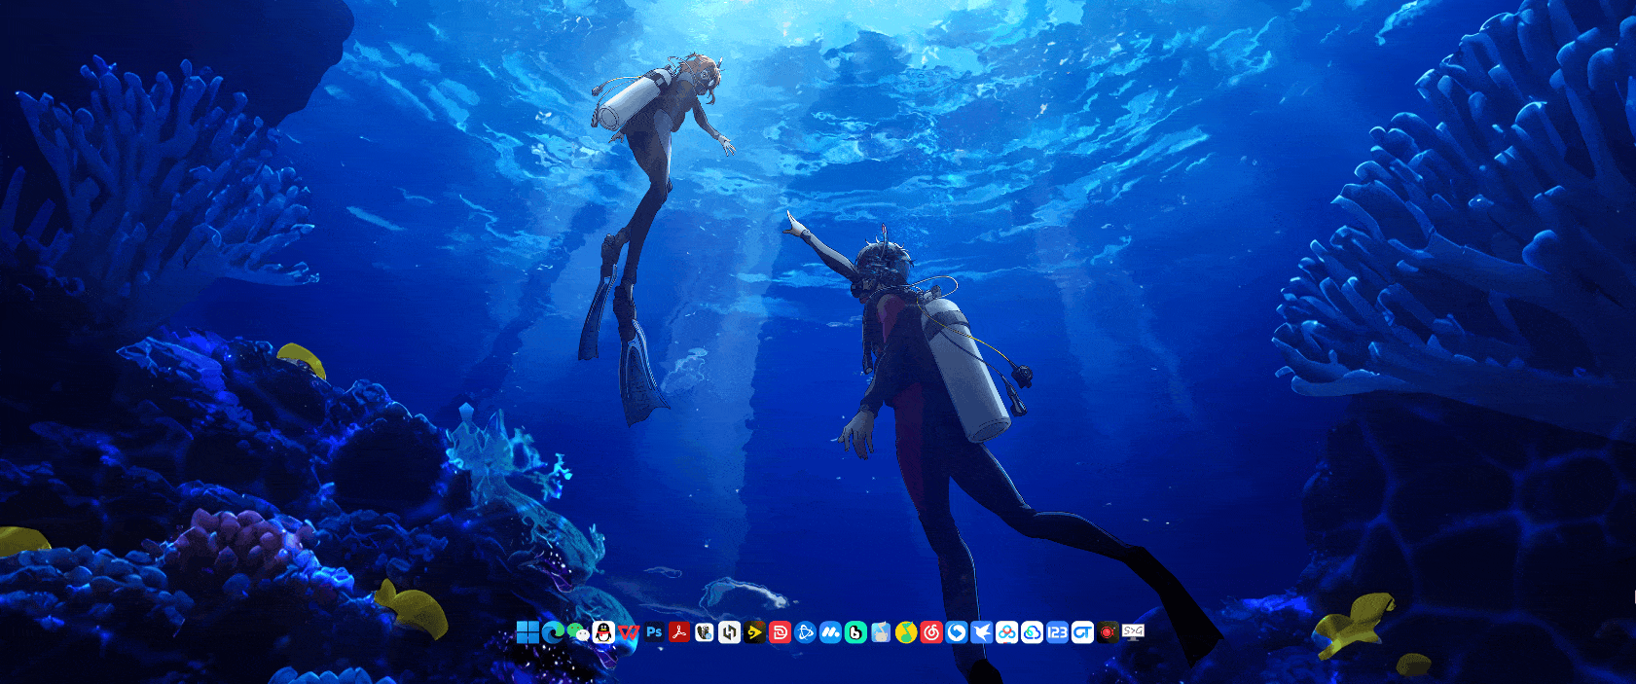Launch WPS Office from the taskbar
The width and height of the screenshot is (1636, 684).
coord(628,632)
